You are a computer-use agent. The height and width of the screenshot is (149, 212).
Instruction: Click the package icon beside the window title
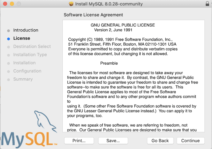[x=71, y=4]
